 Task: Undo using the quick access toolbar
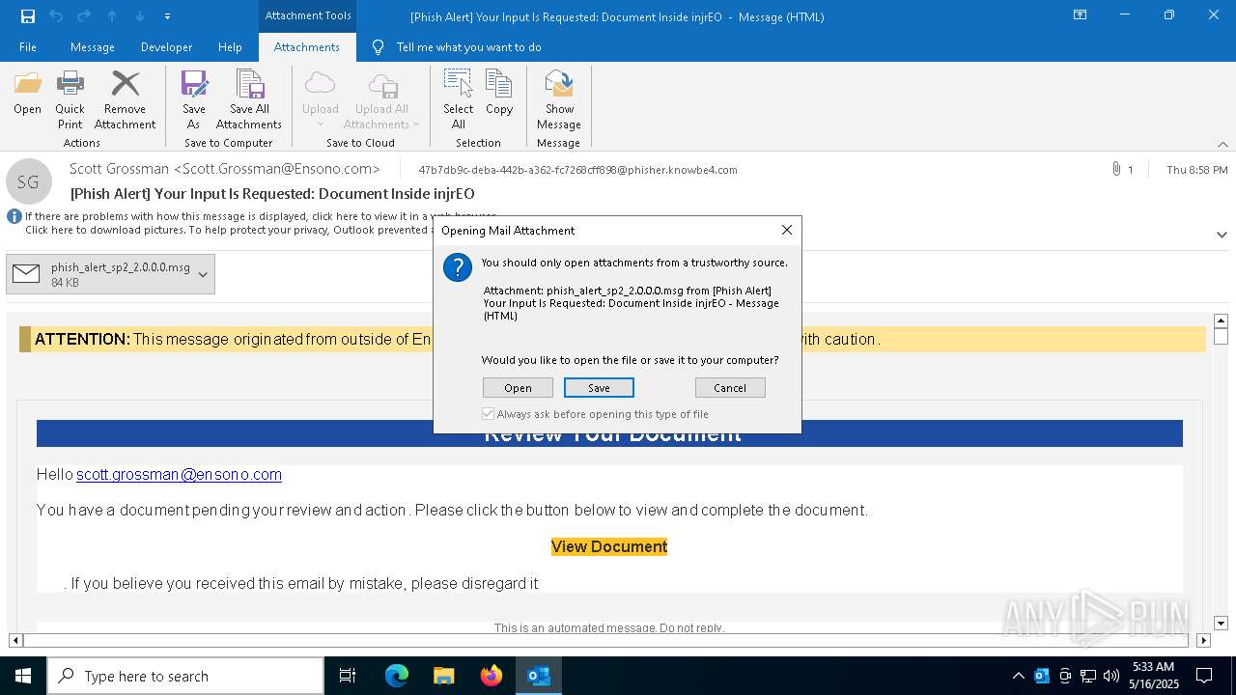pyautogui.click(x=55, y=16)
